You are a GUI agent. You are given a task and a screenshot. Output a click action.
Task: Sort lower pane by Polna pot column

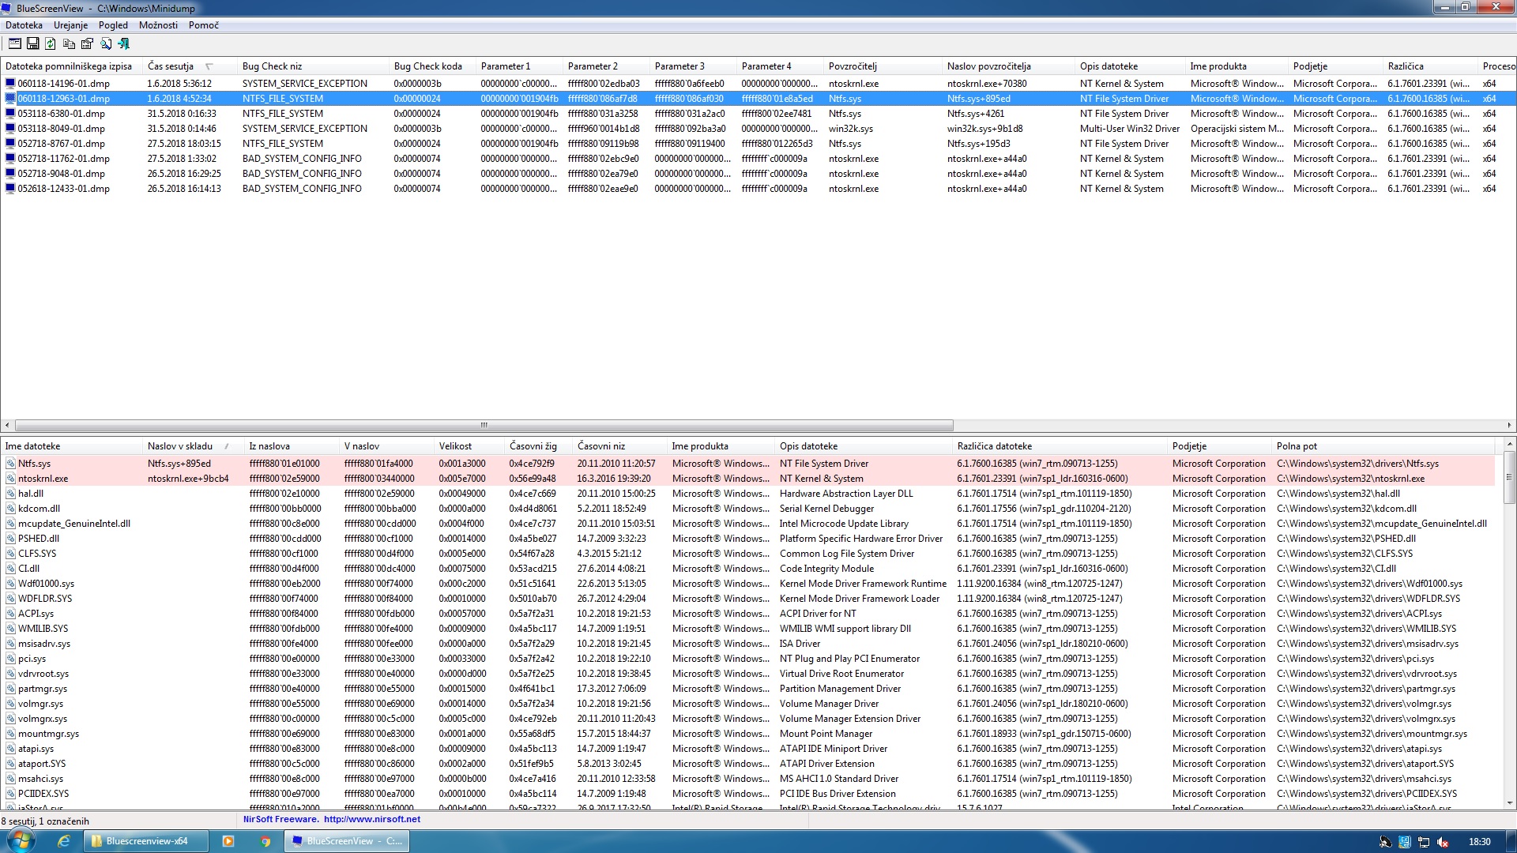click(x=1383, y=446)
